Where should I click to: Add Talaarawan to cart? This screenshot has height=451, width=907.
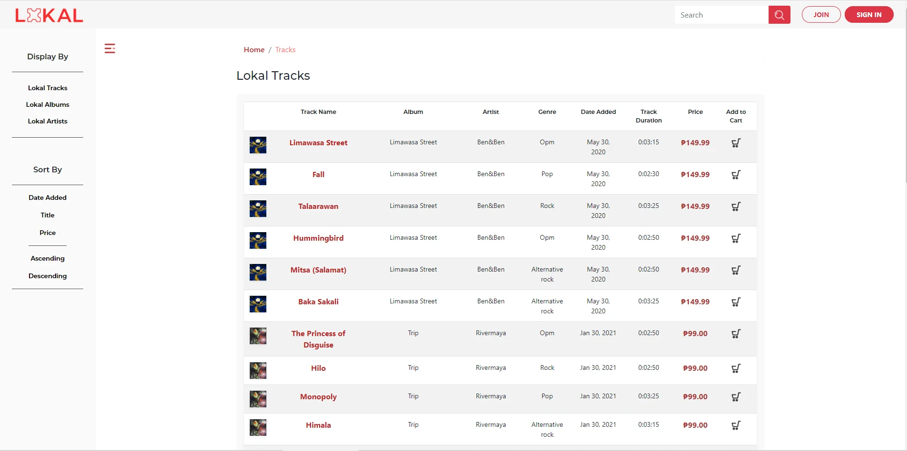[x=736, y=207]
